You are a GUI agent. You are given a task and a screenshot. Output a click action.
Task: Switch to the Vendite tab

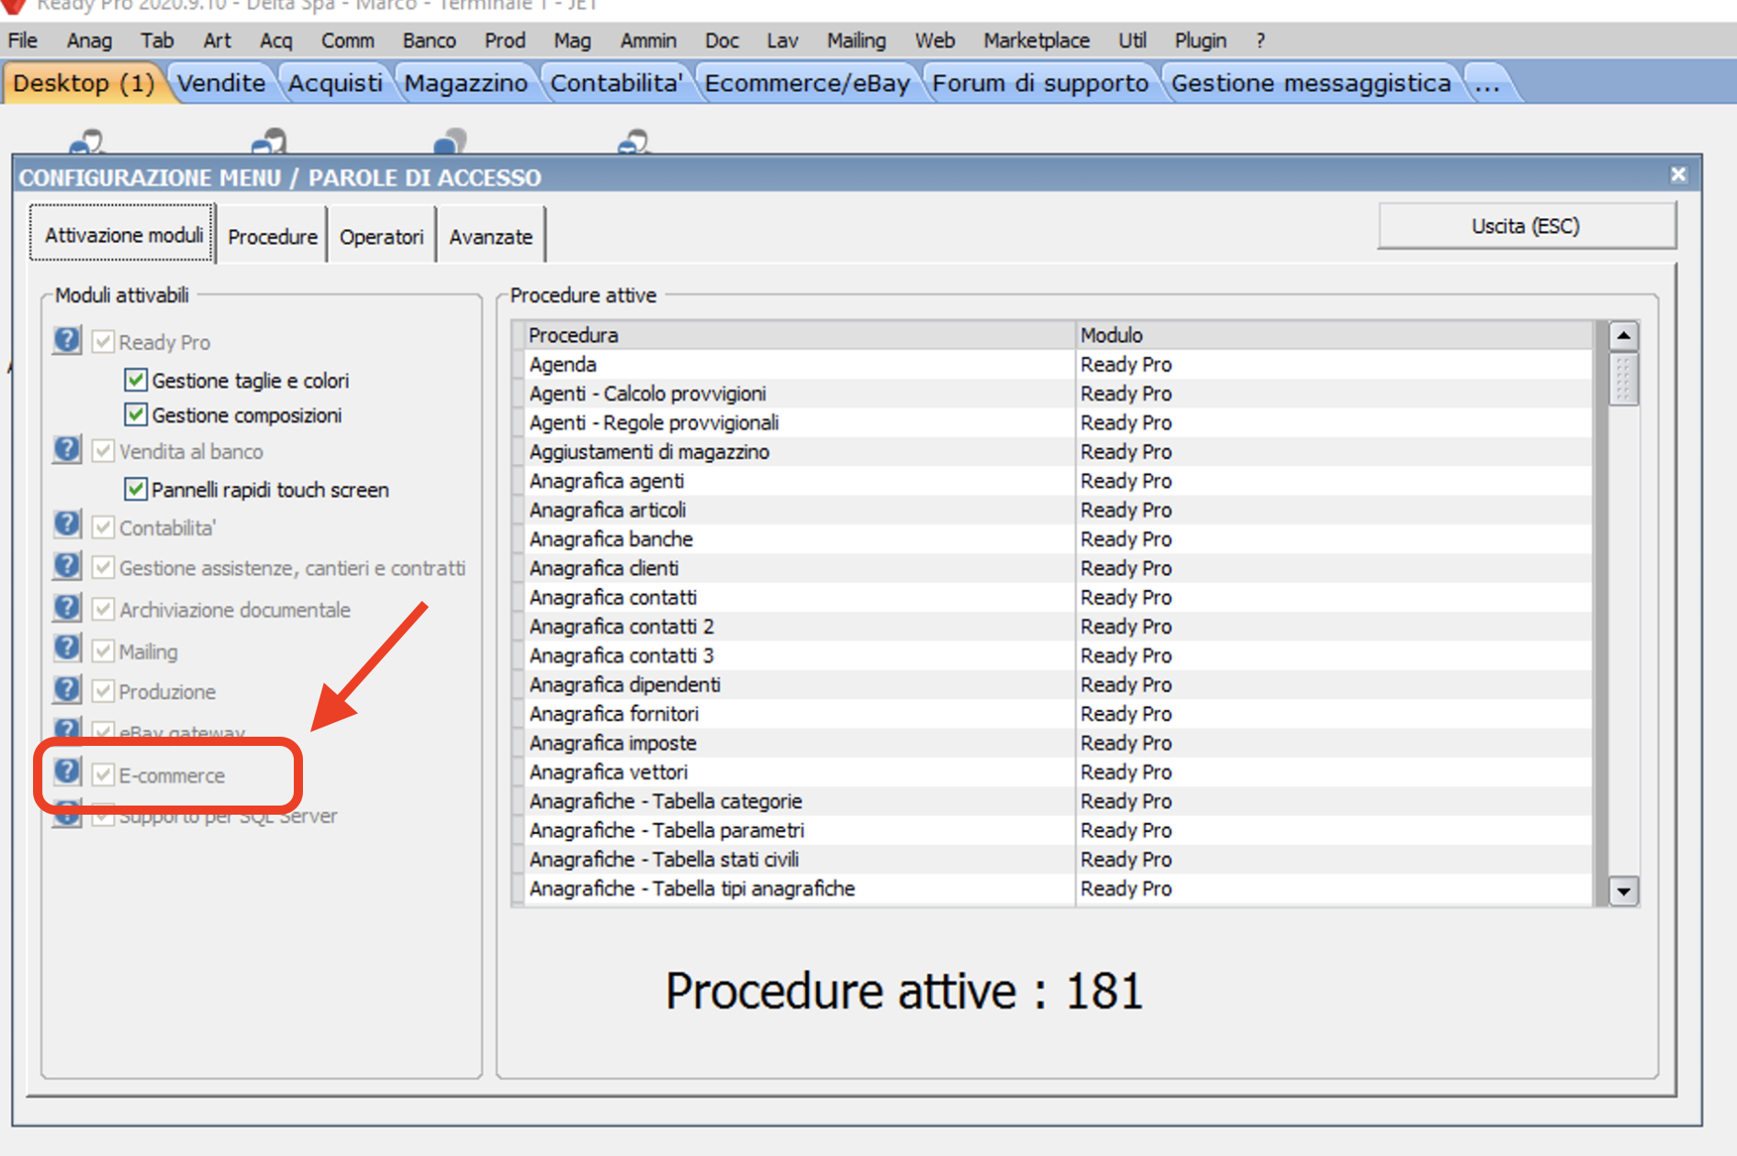tap(221, 83)
